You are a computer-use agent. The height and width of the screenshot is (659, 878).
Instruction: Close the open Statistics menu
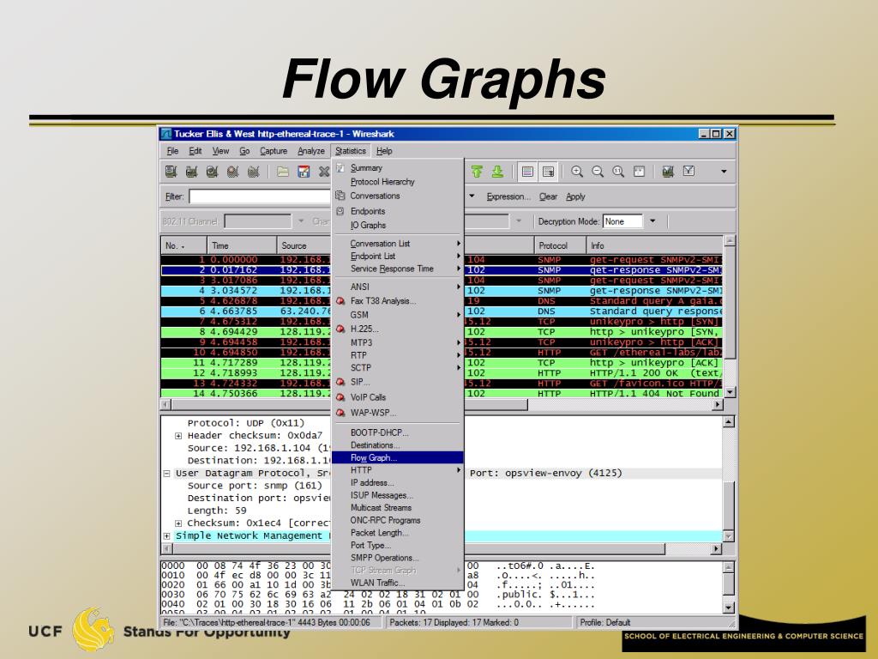351,151
